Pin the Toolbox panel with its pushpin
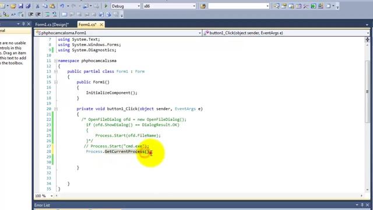 (23, 24)
